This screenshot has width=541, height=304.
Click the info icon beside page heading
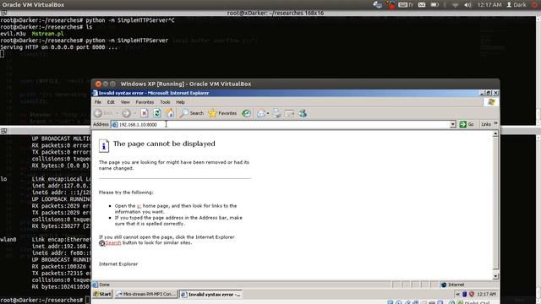(103, 145)
